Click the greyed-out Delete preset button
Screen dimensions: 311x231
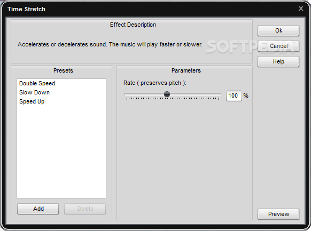[x=85, y=209]
